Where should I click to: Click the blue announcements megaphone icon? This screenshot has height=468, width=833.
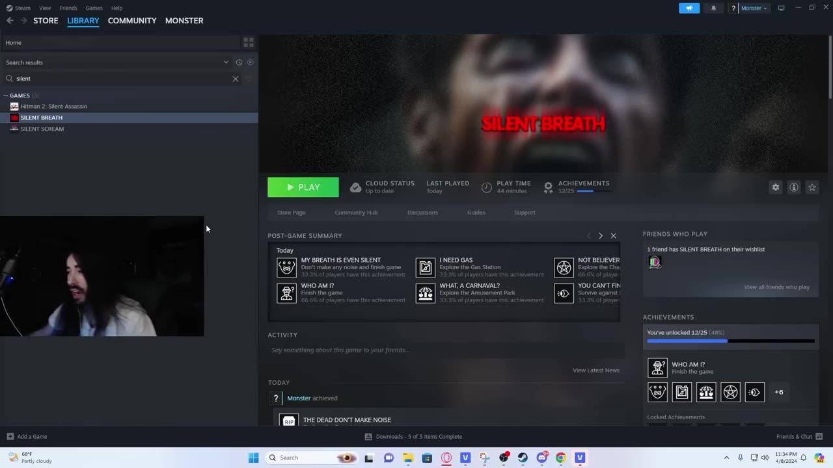(x=689, y=8)
